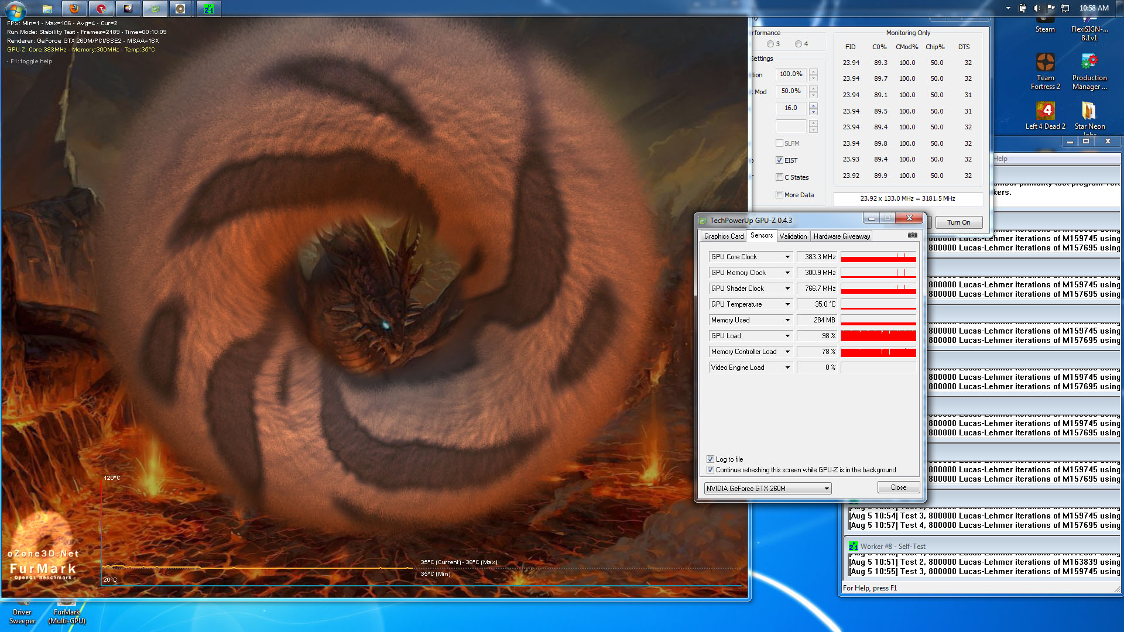The image size is (1124, 632).
Task: Click the Close button in GPU-Z
Action: 899,487
